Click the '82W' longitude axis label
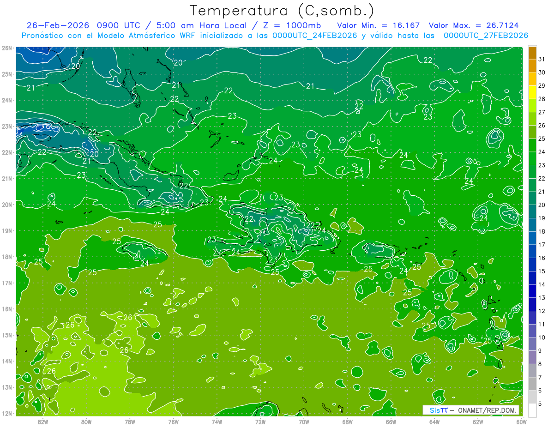554x428 pixels. (x=43, y=422)
